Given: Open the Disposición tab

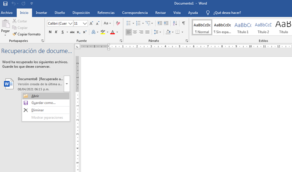Looking at the screenshot, I should 81,13.
